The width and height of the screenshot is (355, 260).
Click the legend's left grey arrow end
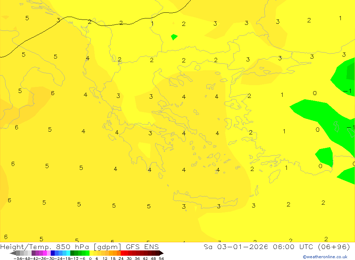[13, 253]
